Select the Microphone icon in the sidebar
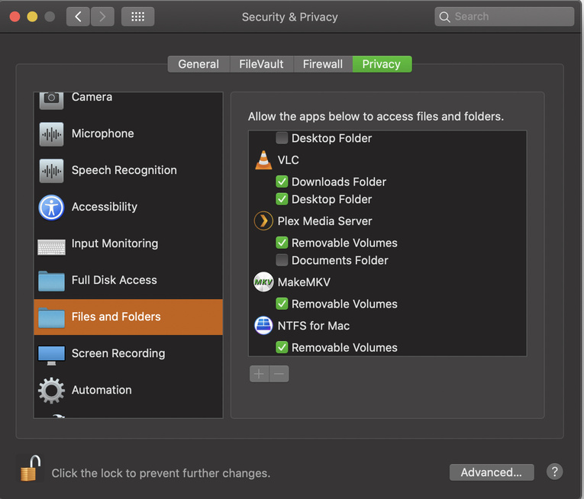Viewport: 584px width, 499px height. 51,134
